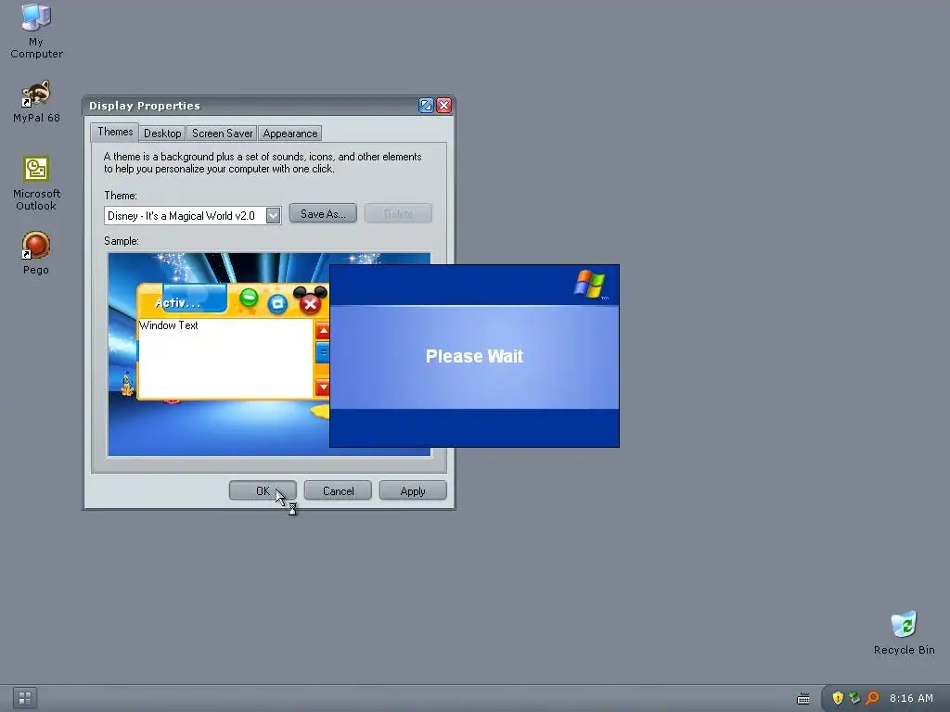Click the help button in the Display Properties title bar
The image size is (950, 712).
coord(426,106)
